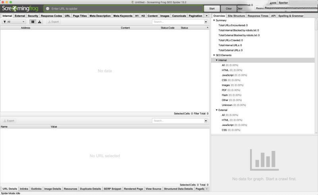Open the overflow arrow after Pagination tab
Screen dimensions: 318x195
tap(207, 16)
